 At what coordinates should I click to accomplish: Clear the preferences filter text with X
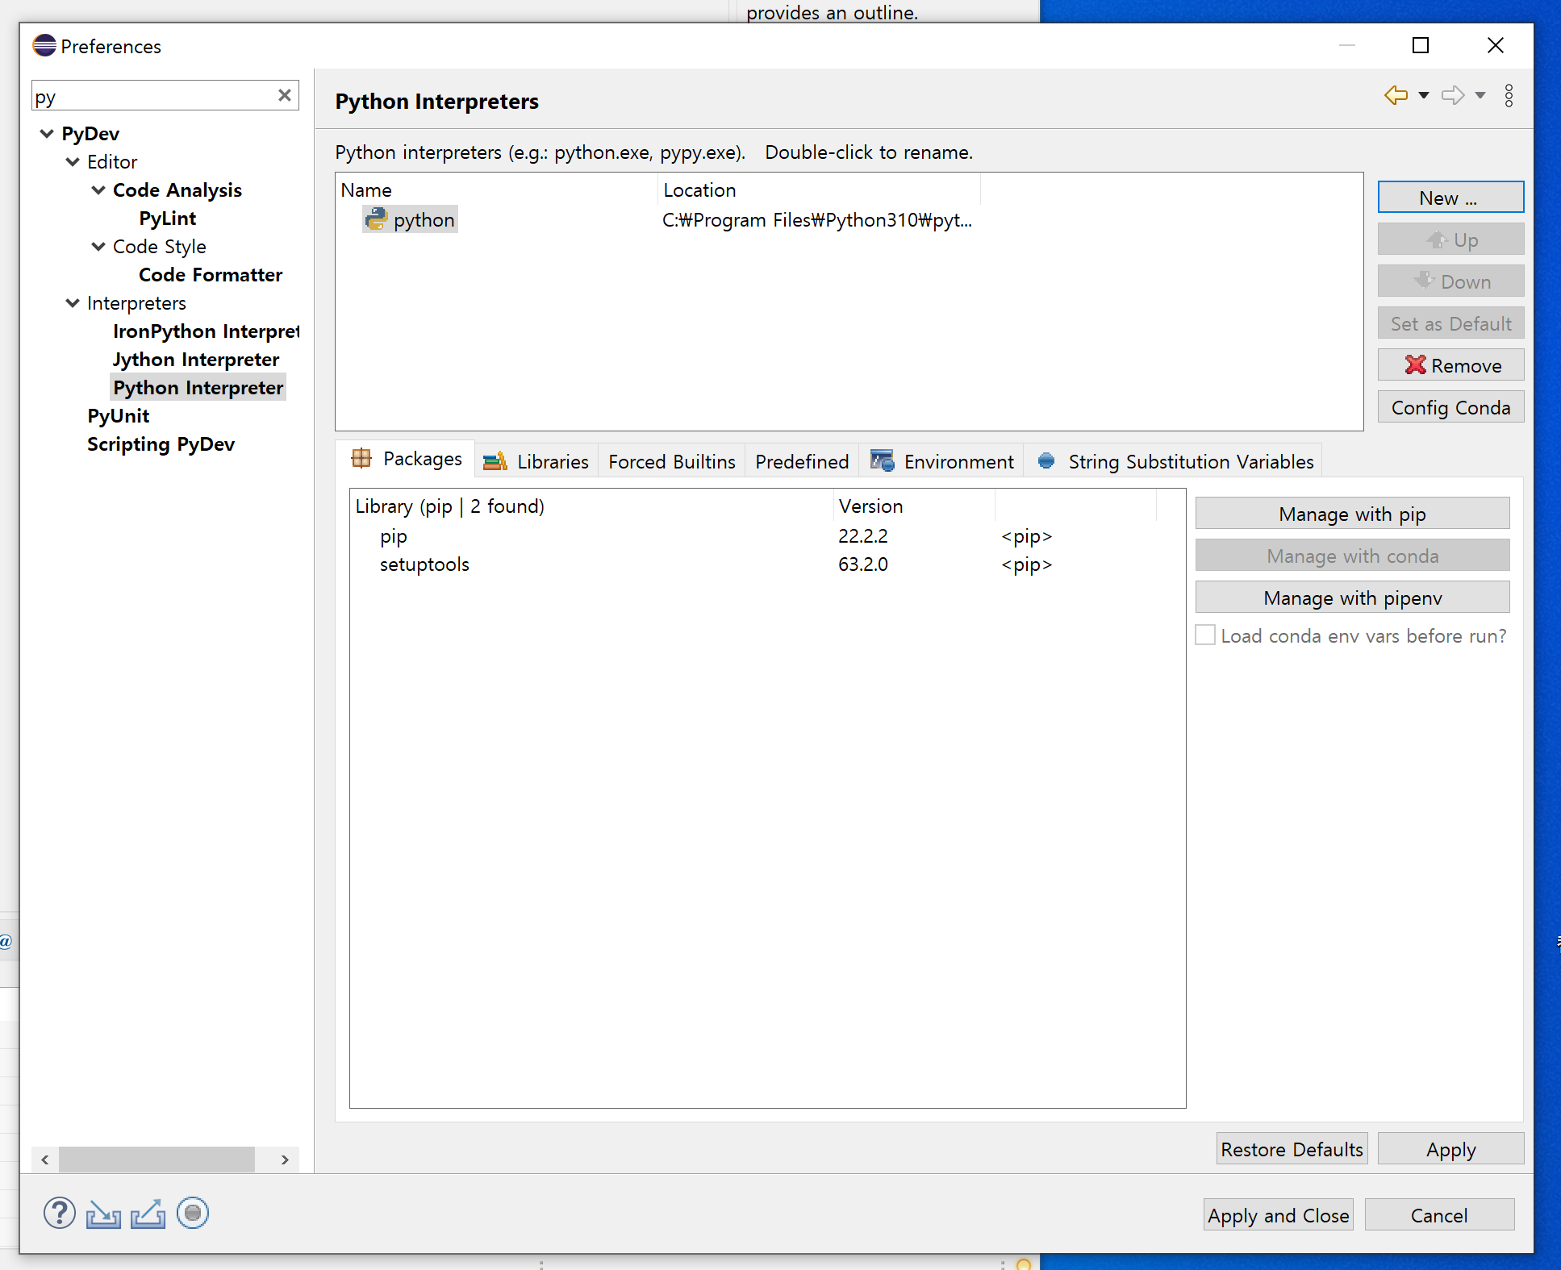click(285, 95)
